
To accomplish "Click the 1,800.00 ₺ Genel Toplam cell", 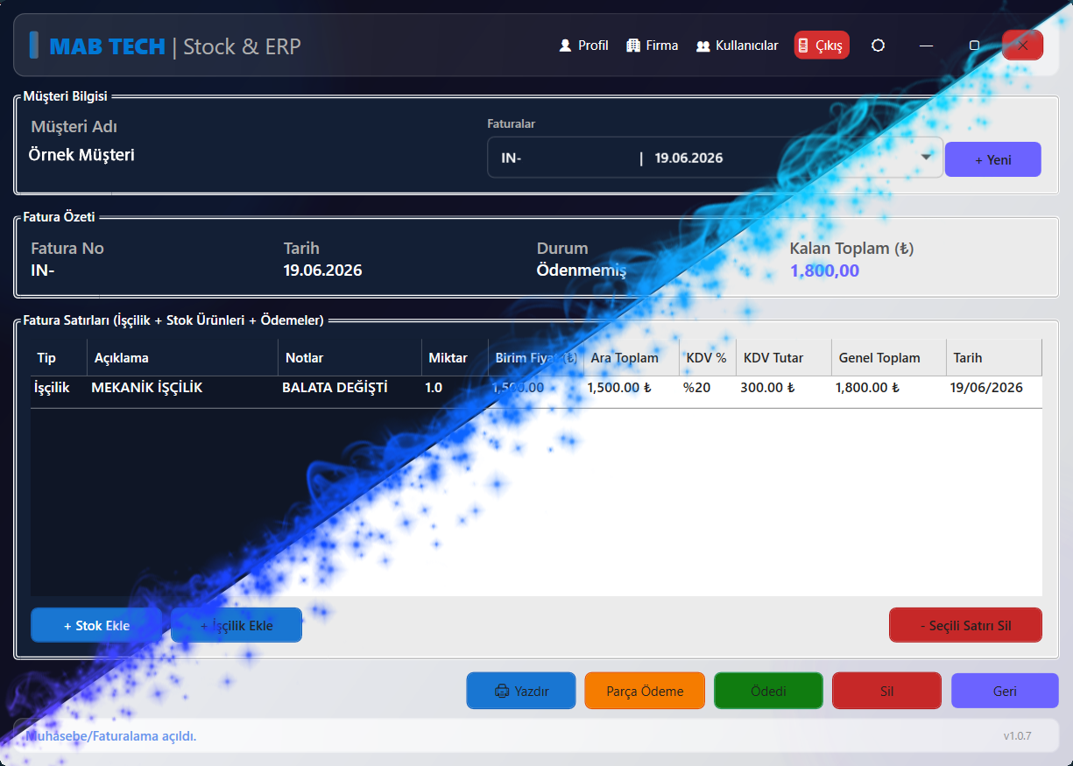I will [x=889, y=387].
